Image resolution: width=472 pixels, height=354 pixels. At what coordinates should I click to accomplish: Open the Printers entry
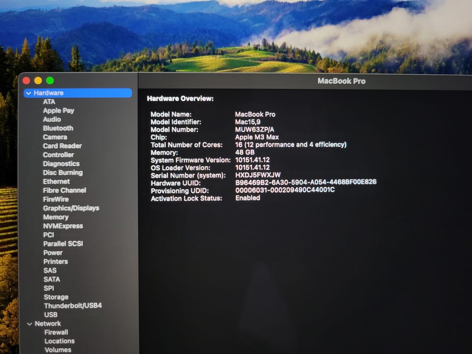(x=56, y=262)
